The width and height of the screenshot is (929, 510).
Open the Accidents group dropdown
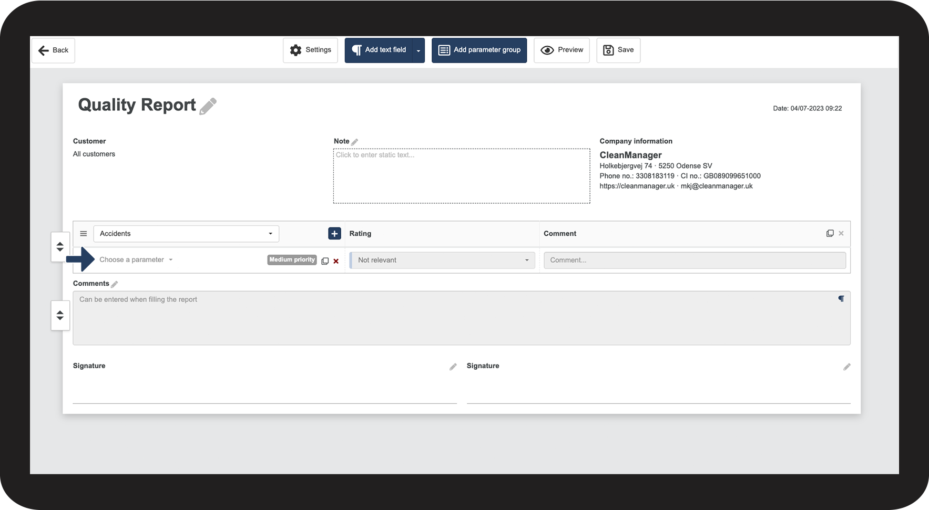[186, 234]
